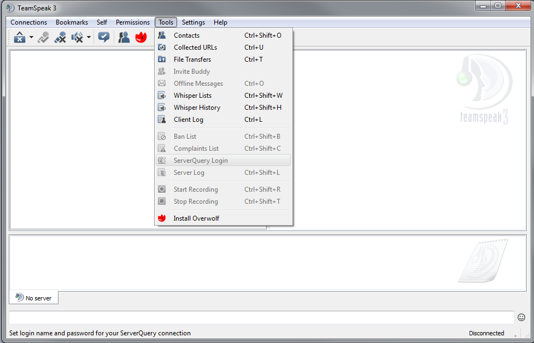Click the red Overwolf toolbar icon
This screenshot has width=534, height=343.
[141, 37]
